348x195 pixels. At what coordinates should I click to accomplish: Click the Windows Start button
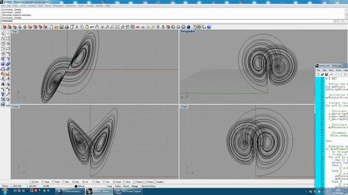click(5, 191)
